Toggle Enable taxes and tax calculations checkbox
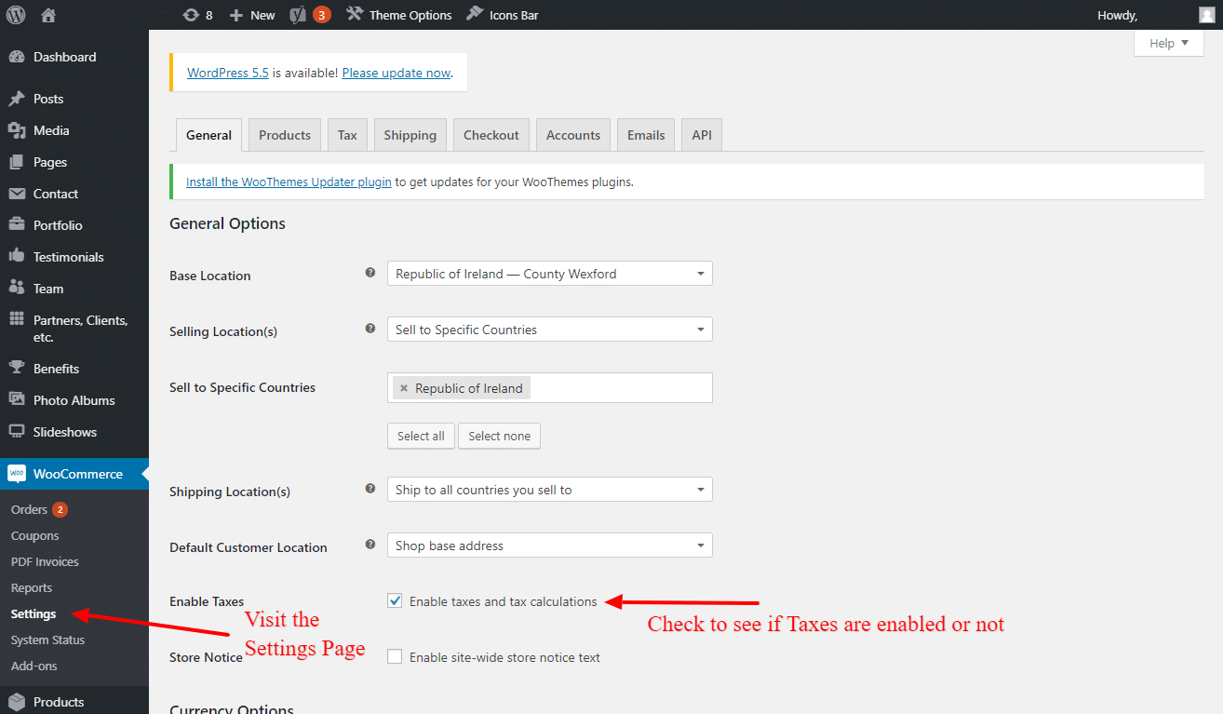This screenshot has height=714, width=1223. click(x=395, y=601)
